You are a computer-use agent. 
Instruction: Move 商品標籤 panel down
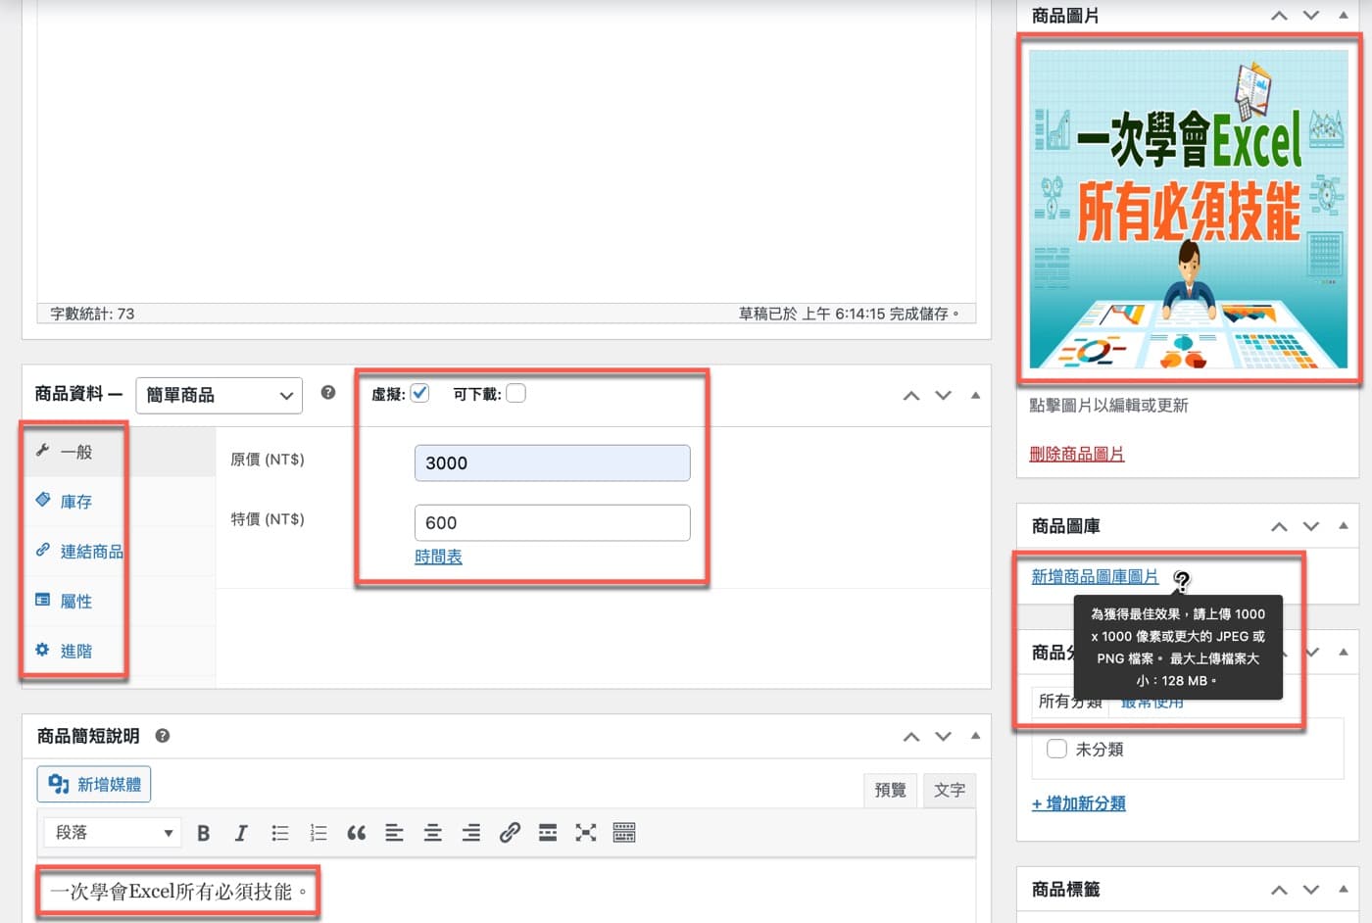pyautogui.click(x=1311, y=891)
